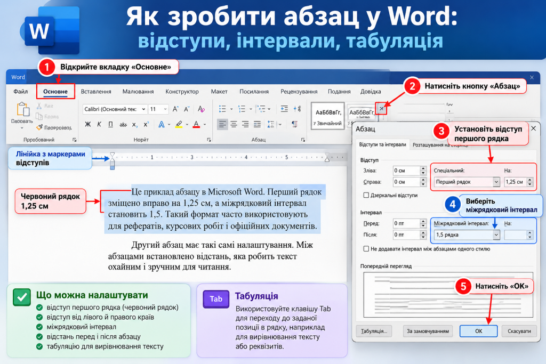Viewport: 546px width, 364px height.
Task: Click the Скасувати button
Action: pyautogui.click(x=519, y=331)
